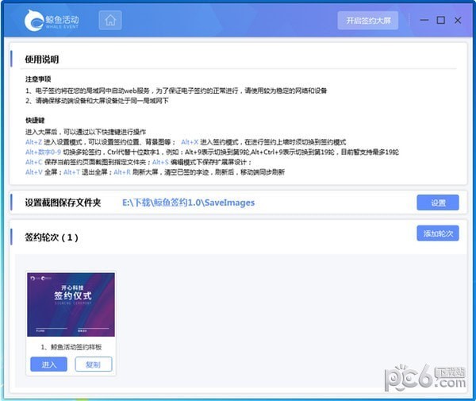The height and width of the screenshot is (401, 476).
Task: Click the Alt+Z shortcut text
Action: click(x=33, y=142)
